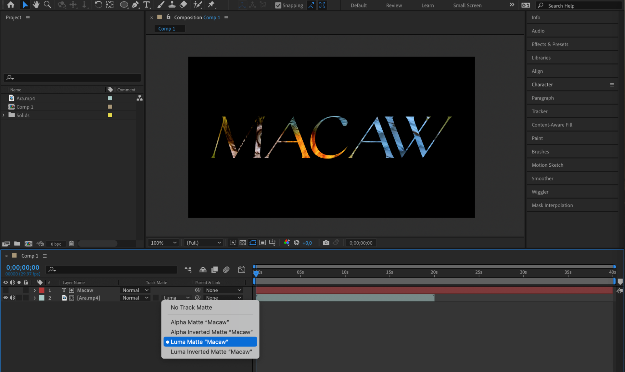Screen dimensions: 625x372
Task: Open the (Full) resolution dropdown
Action: coord(204,243)
